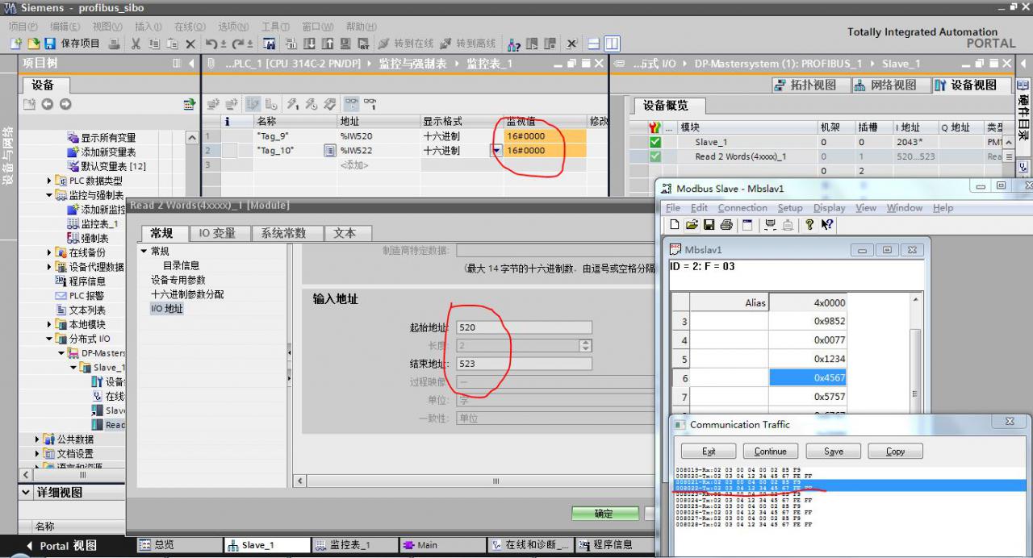Screen dimensions: 1033x558
Task: Select the 设备概览 tab
Action: coord(666,106)
